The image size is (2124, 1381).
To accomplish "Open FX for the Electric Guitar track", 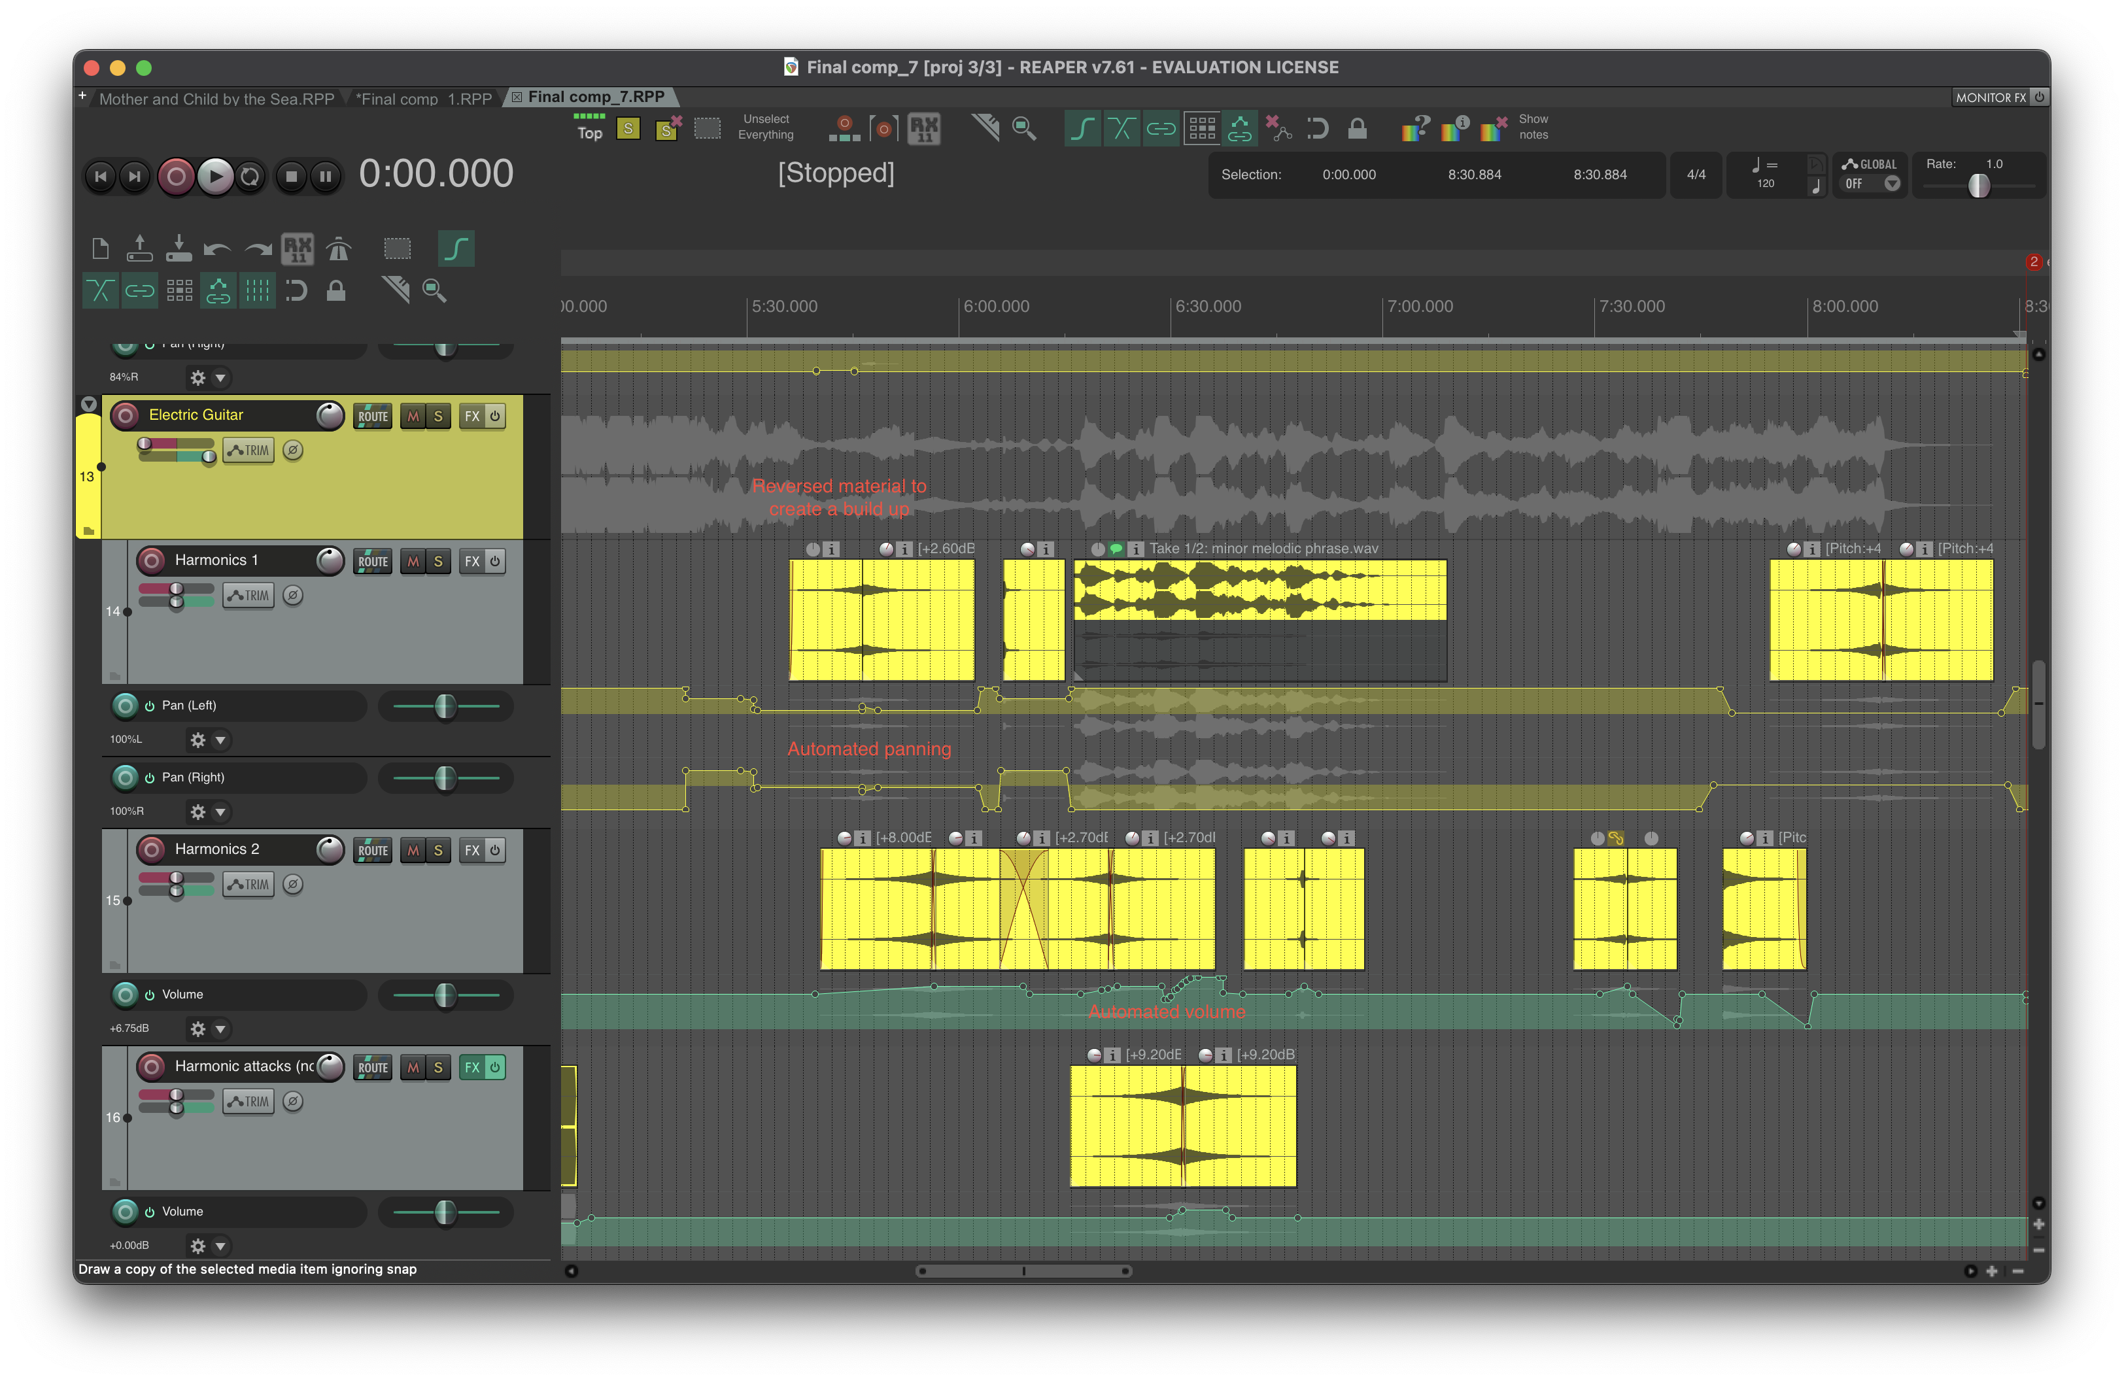I will pyautogui.click(x=472, y=416).
